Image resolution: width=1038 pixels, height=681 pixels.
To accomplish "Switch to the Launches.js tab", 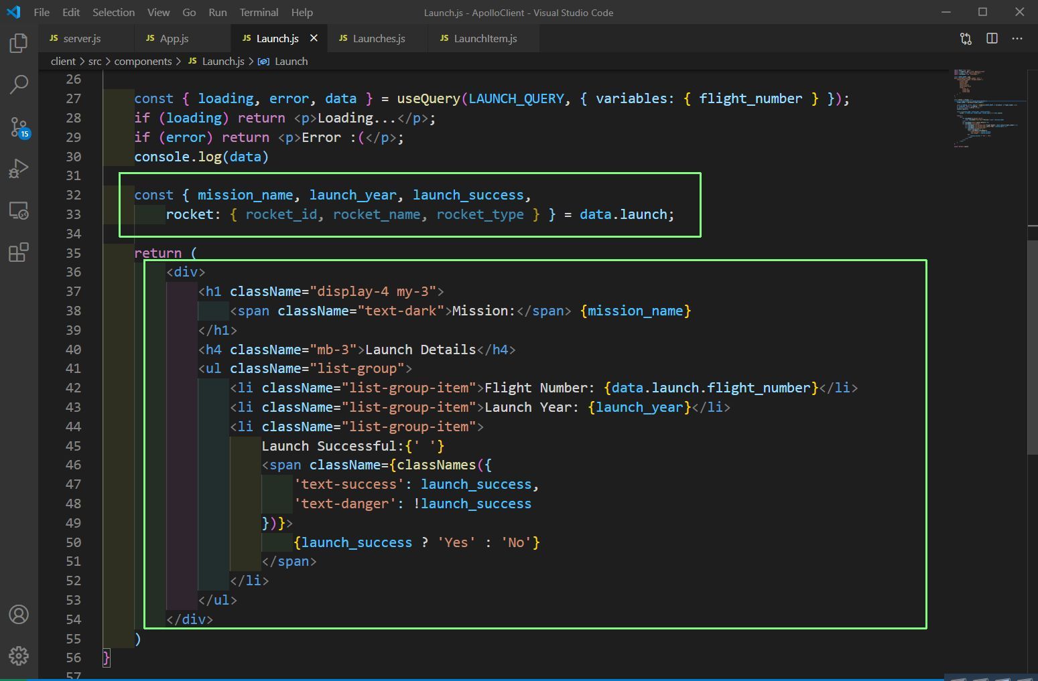I will click(378, 38).
